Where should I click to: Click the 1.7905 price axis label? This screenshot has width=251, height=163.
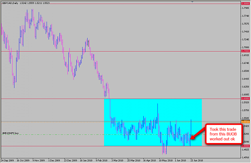click(246, 8)
